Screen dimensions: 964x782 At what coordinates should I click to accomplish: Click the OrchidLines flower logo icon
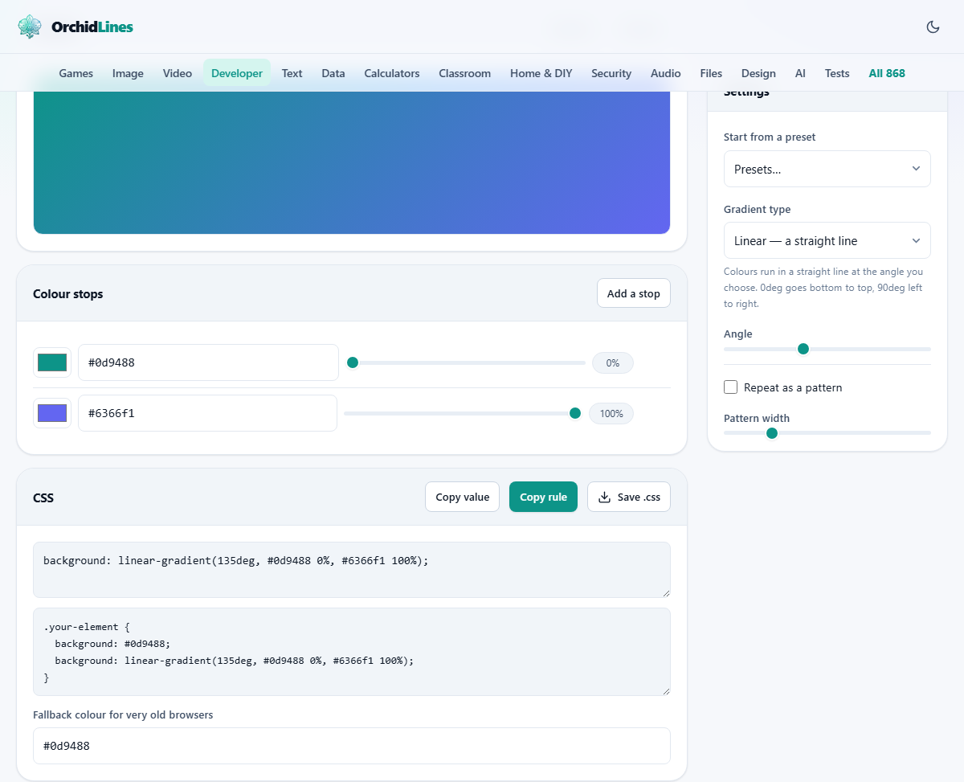[x=30, y=27]
